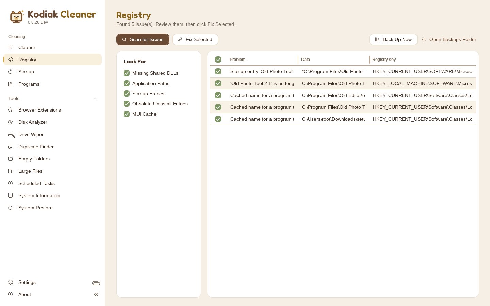Click the Browser Extensions puzzle icon

click(11, 110)
